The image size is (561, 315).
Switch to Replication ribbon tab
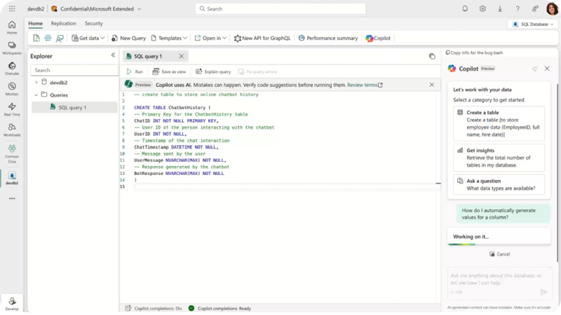63,23
